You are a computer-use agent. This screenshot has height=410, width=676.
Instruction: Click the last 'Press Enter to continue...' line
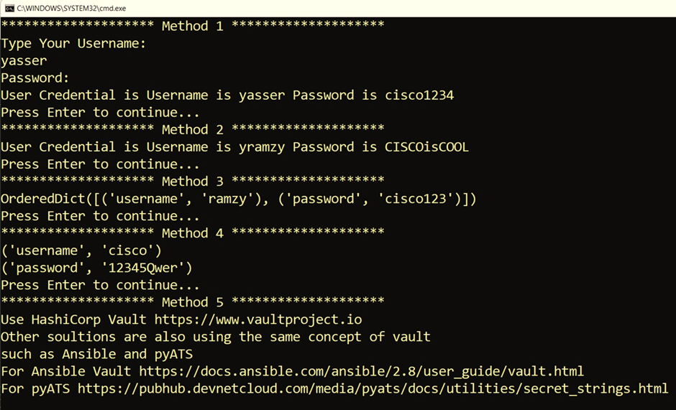click(100, 284)
